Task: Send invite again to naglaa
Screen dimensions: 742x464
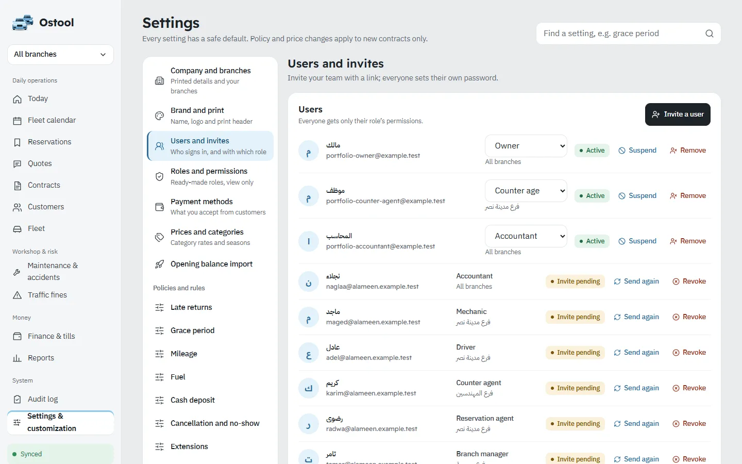Action: coord(636,281)
